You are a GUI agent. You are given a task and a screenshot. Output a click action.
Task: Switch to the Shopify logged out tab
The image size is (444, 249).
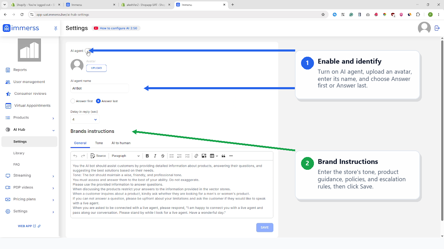(35, 5)
